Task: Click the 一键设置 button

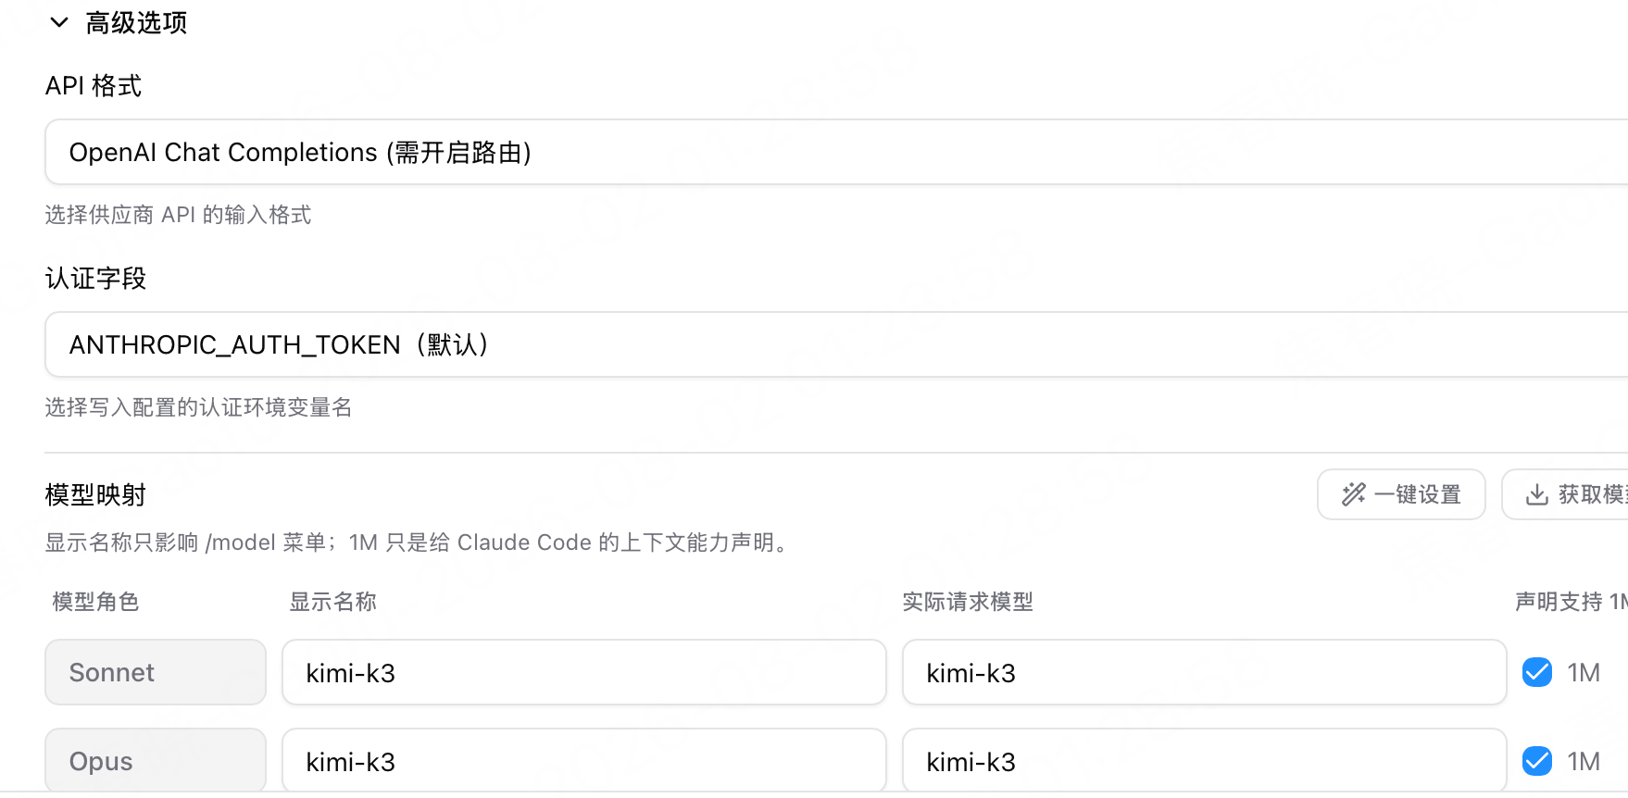Action: tap(1401, 494)
